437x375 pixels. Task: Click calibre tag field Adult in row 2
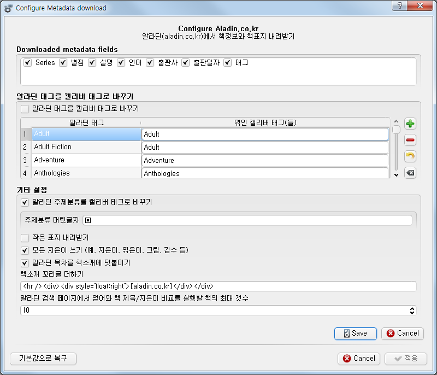pyautogui.click(x=265, y=147)
